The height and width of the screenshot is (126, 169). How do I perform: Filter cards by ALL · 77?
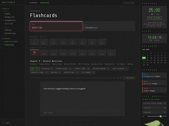35,68
